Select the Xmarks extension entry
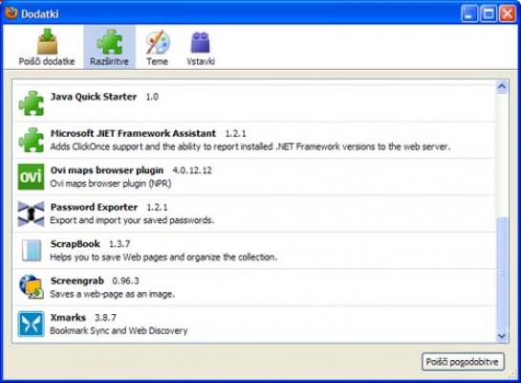The image size is (521, 383). pyautogui.click(x=254, y=324)
